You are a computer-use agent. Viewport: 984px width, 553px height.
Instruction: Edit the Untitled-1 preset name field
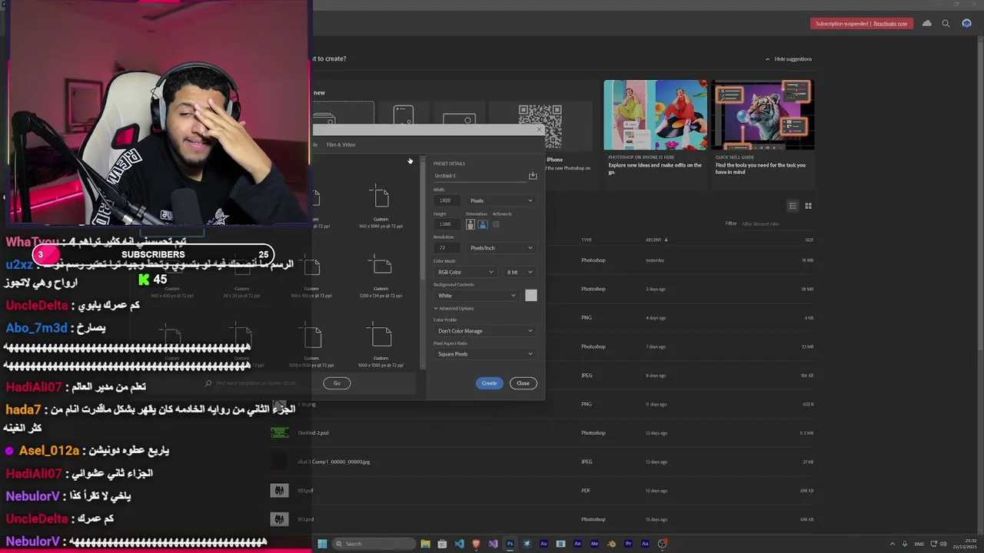[x=479, y=176]
